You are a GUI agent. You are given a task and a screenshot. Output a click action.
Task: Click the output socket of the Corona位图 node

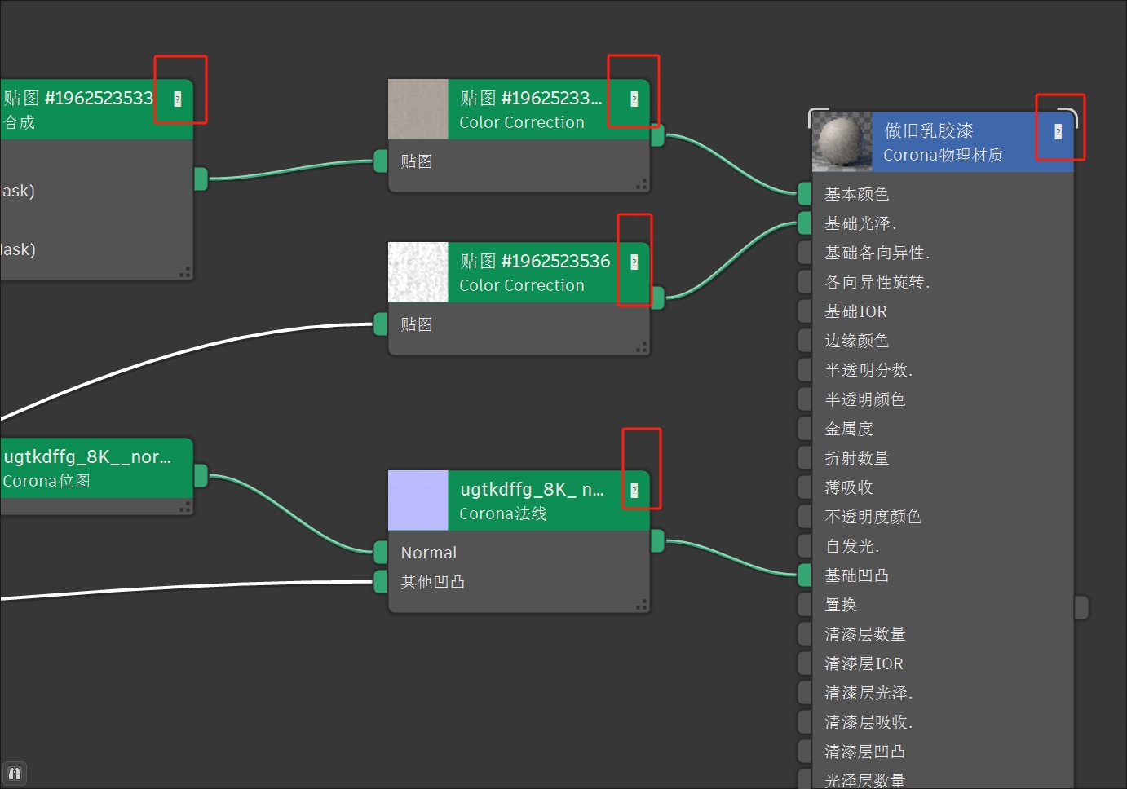click(201, 476)
